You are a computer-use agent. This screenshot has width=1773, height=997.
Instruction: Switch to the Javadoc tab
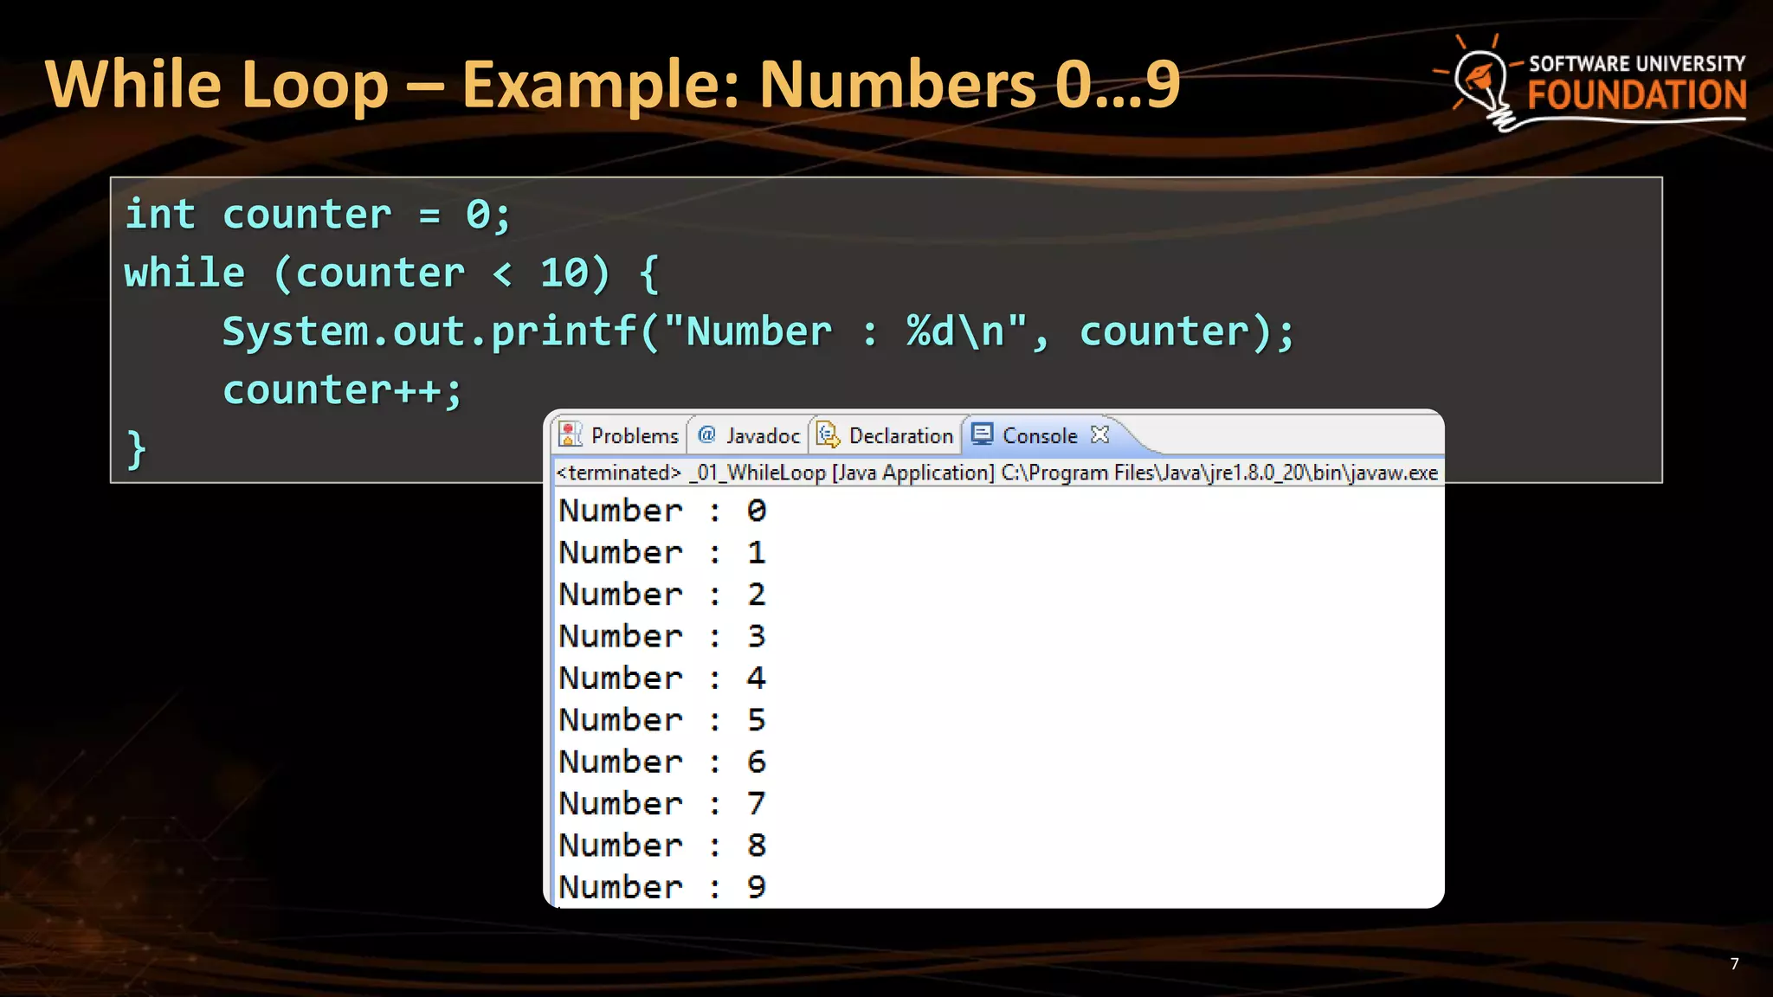tap(763, 435)
